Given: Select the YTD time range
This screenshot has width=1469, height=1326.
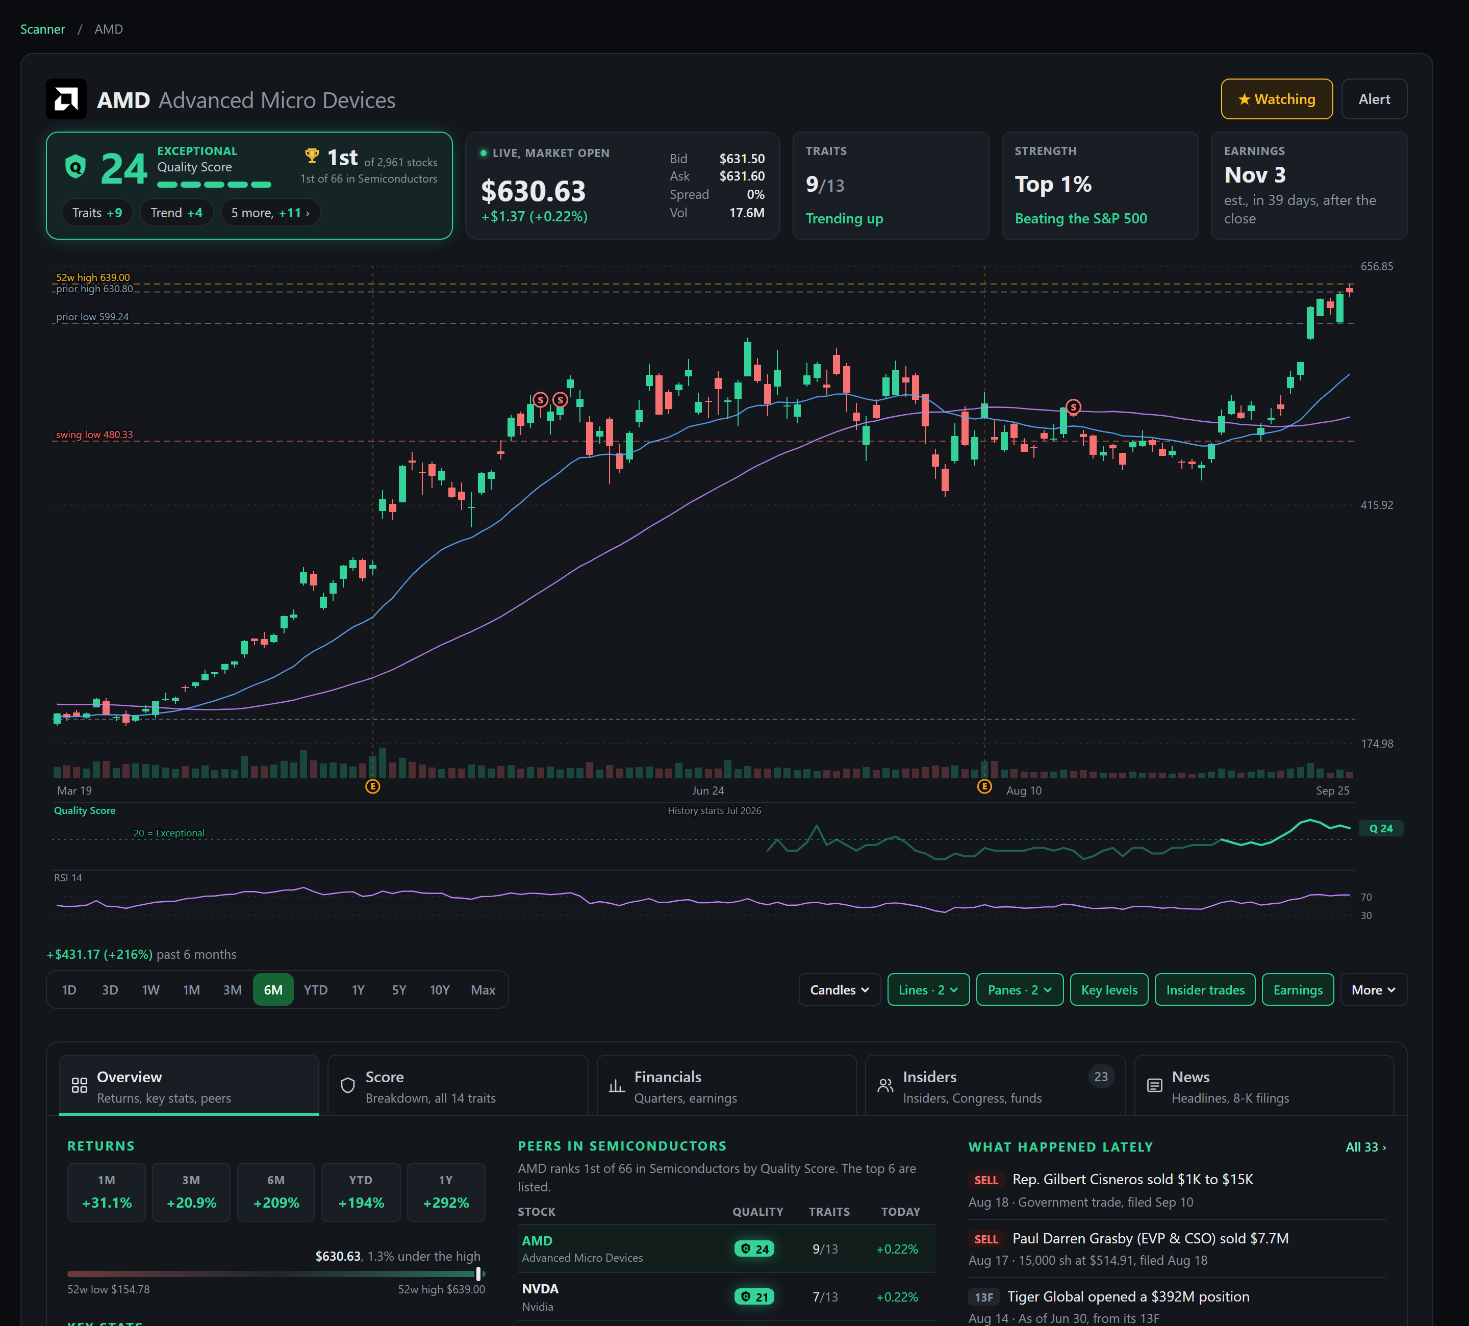Looking at the screenshot, I should [x=316, y=989].
